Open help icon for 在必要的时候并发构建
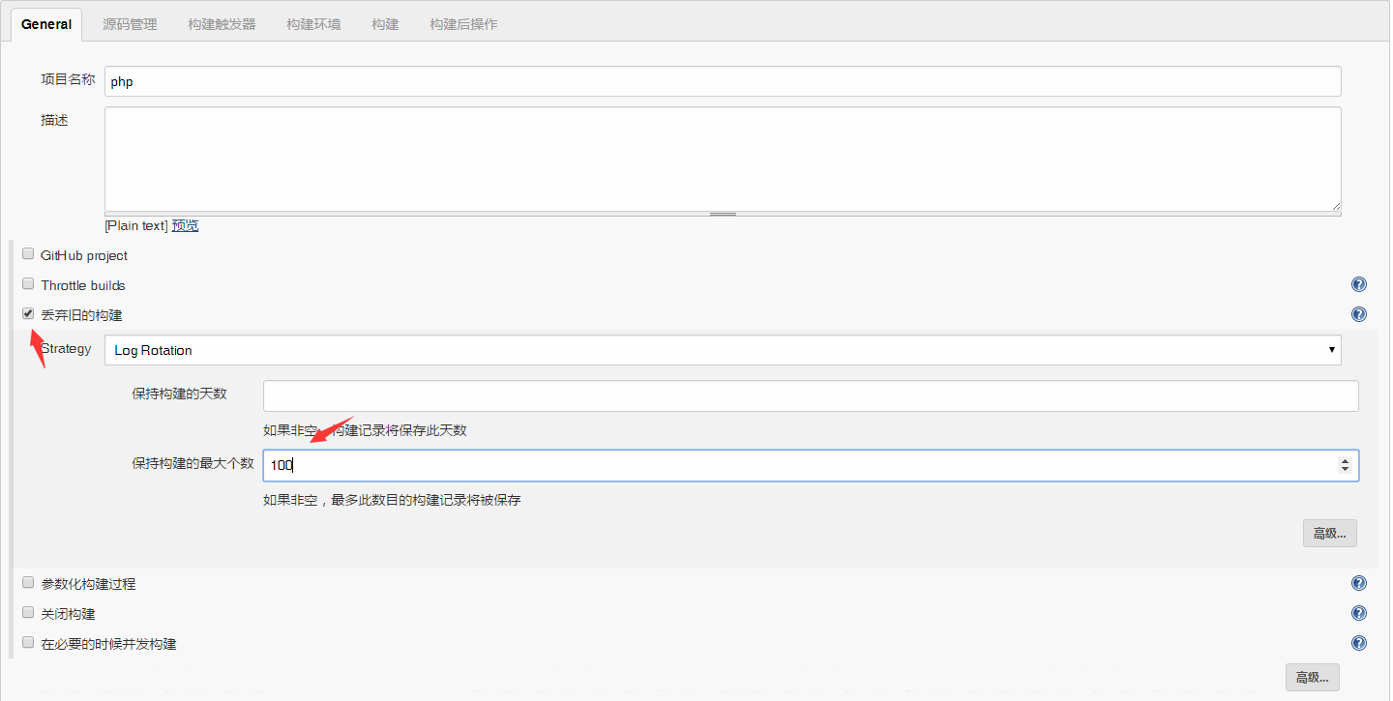1393x701 pixels. 1358,644
